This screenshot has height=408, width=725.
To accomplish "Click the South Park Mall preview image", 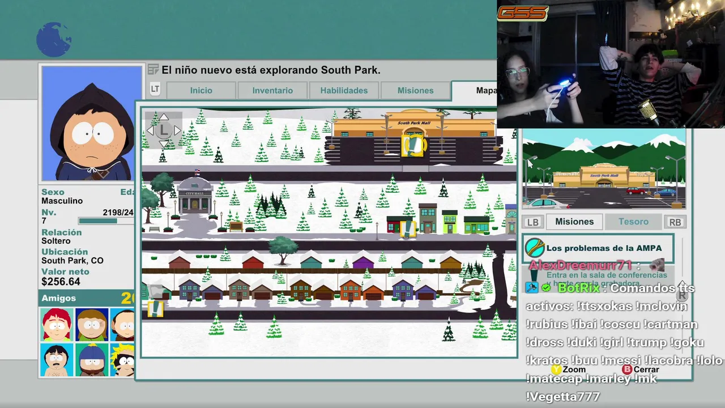I will tap(604, 169).
